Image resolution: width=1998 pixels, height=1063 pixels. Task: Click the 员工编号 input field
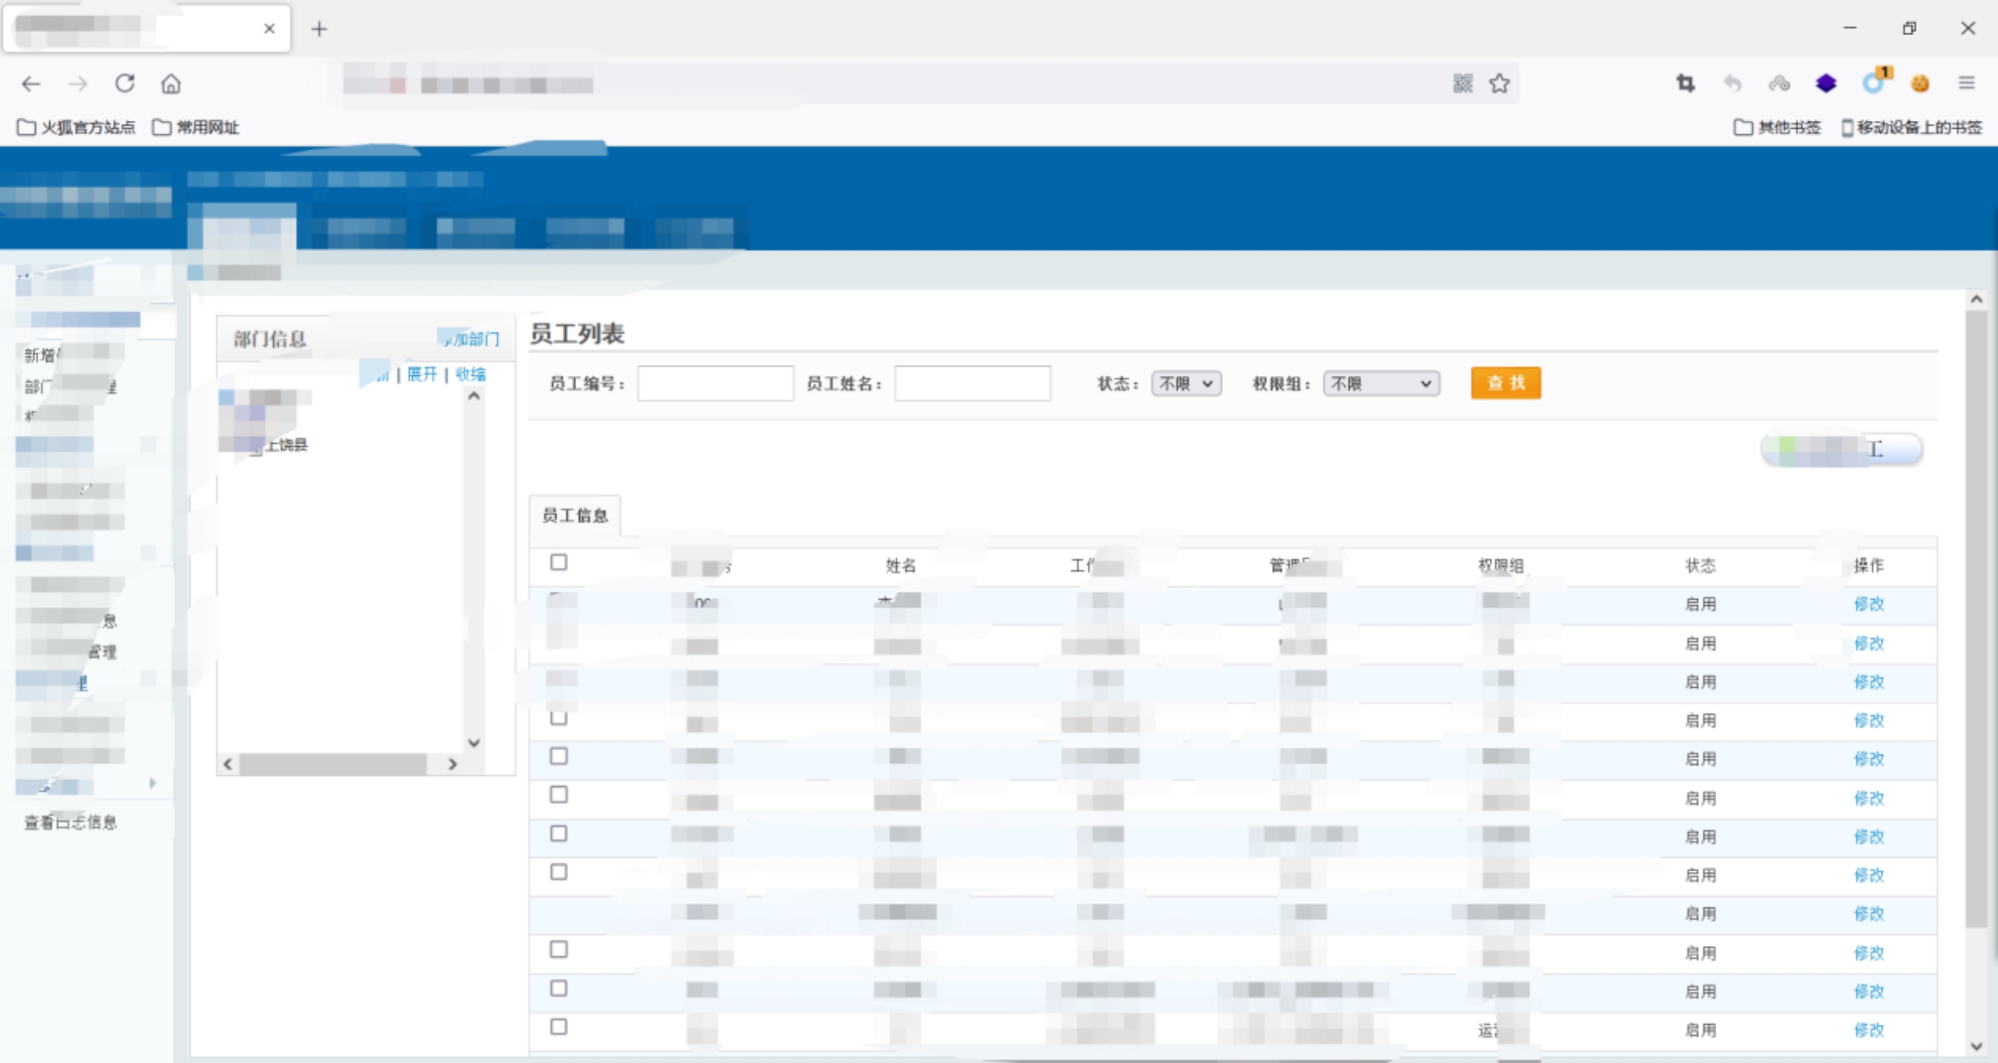(715, 384)
